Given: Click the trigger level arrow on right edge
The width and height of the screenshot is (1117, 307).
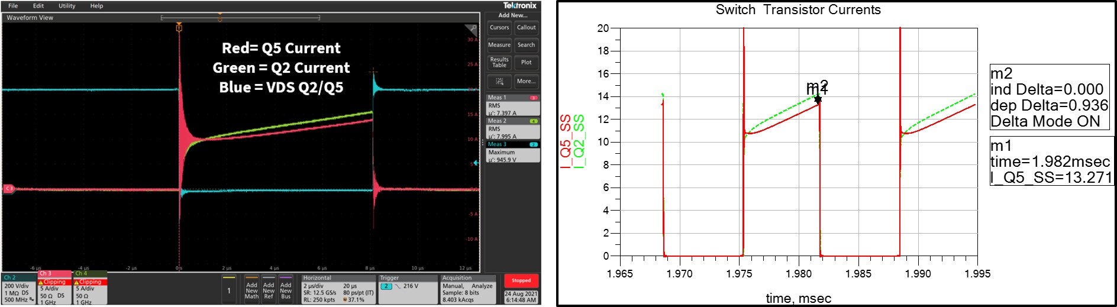Looking at the screenshot, I should (476, 163).
